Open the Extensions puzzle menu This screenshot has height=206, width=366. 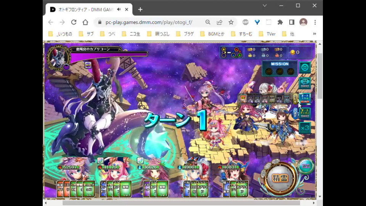pyautogui.click(x=280, y=22)
